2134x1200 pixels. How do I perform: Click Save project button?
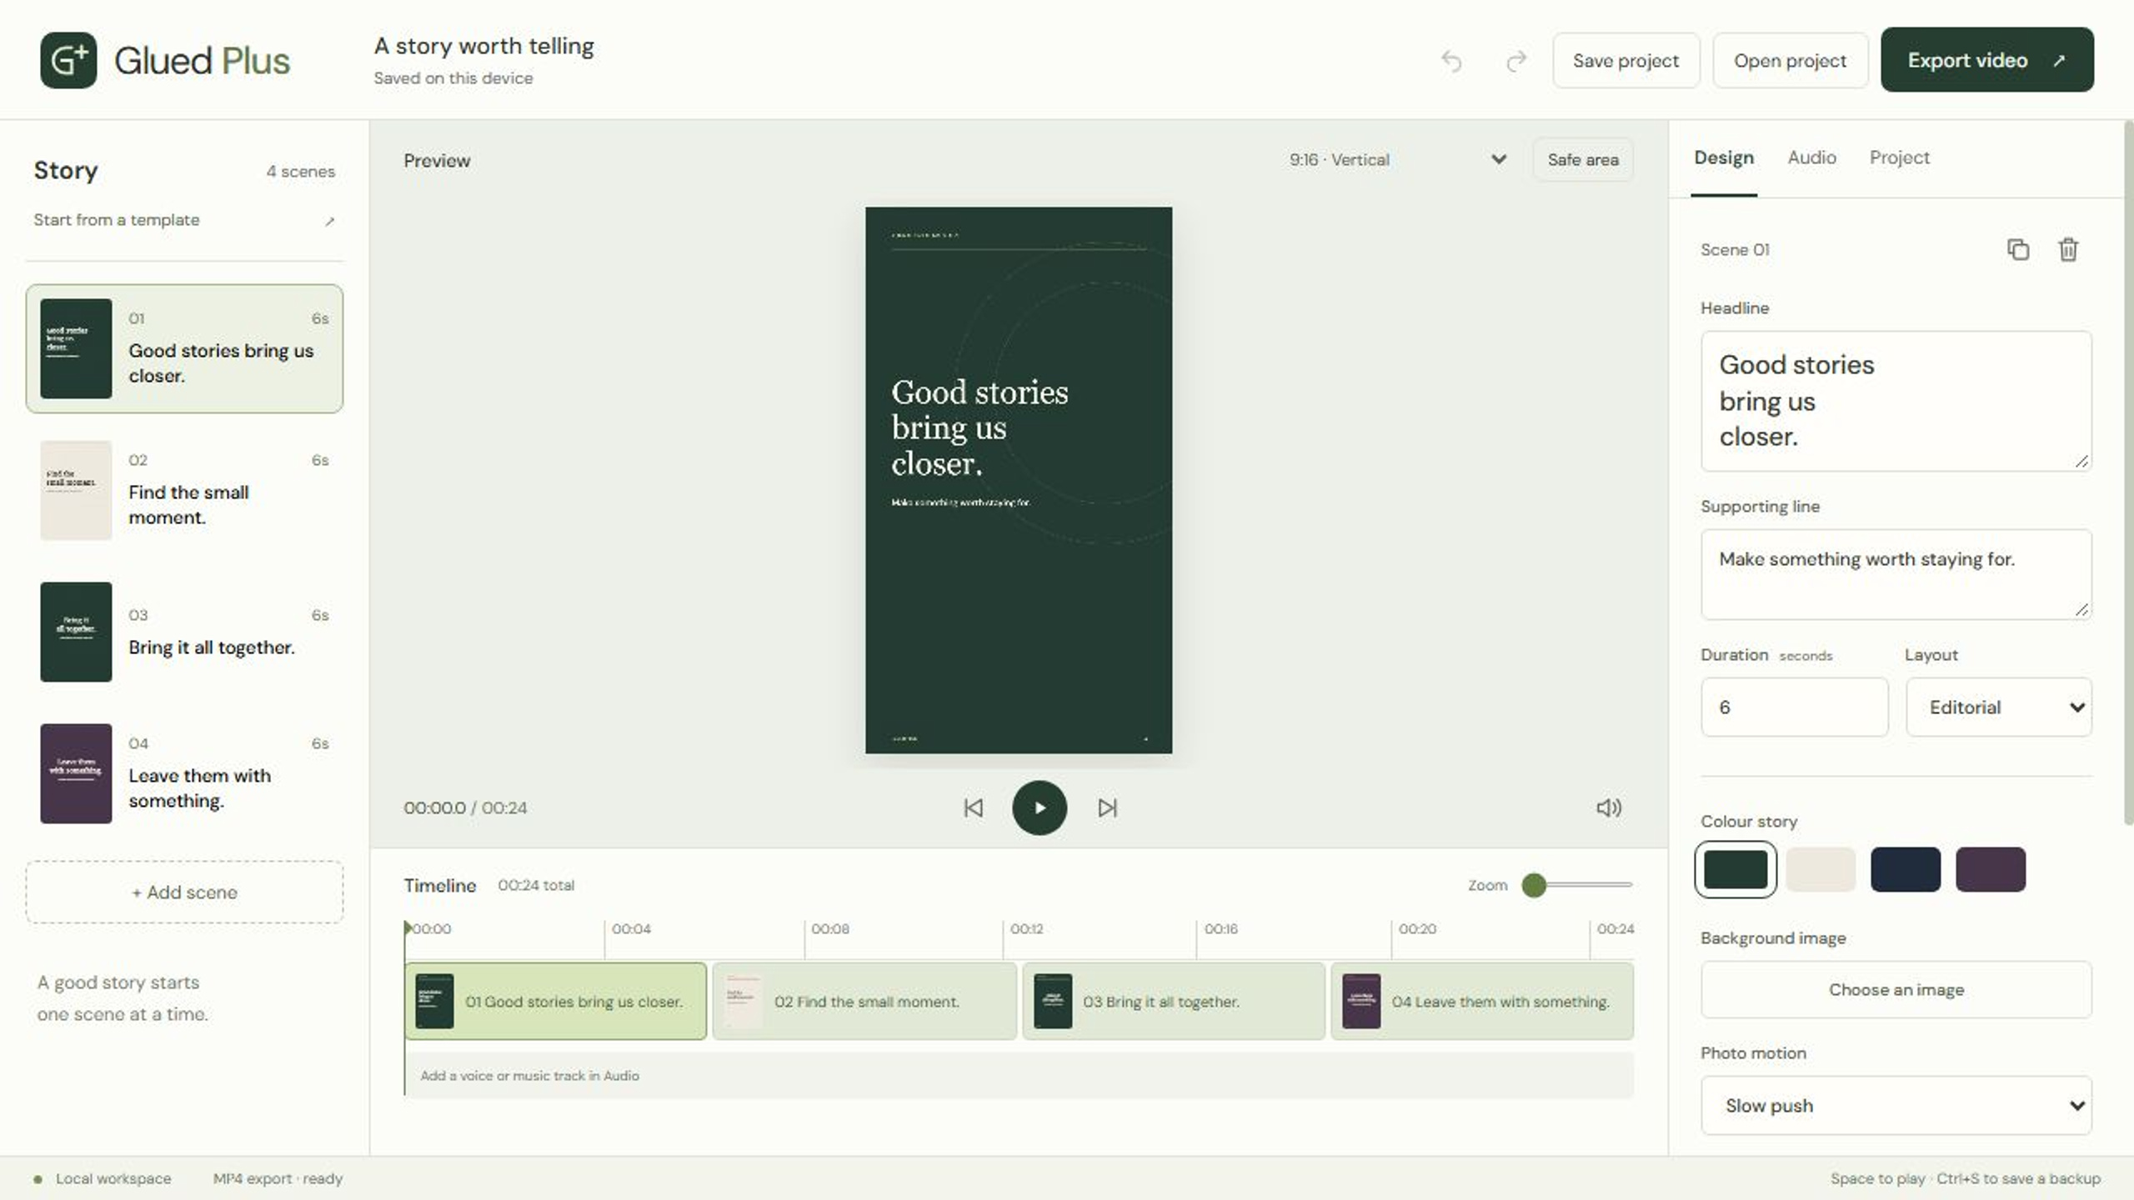pos(1626,61)
